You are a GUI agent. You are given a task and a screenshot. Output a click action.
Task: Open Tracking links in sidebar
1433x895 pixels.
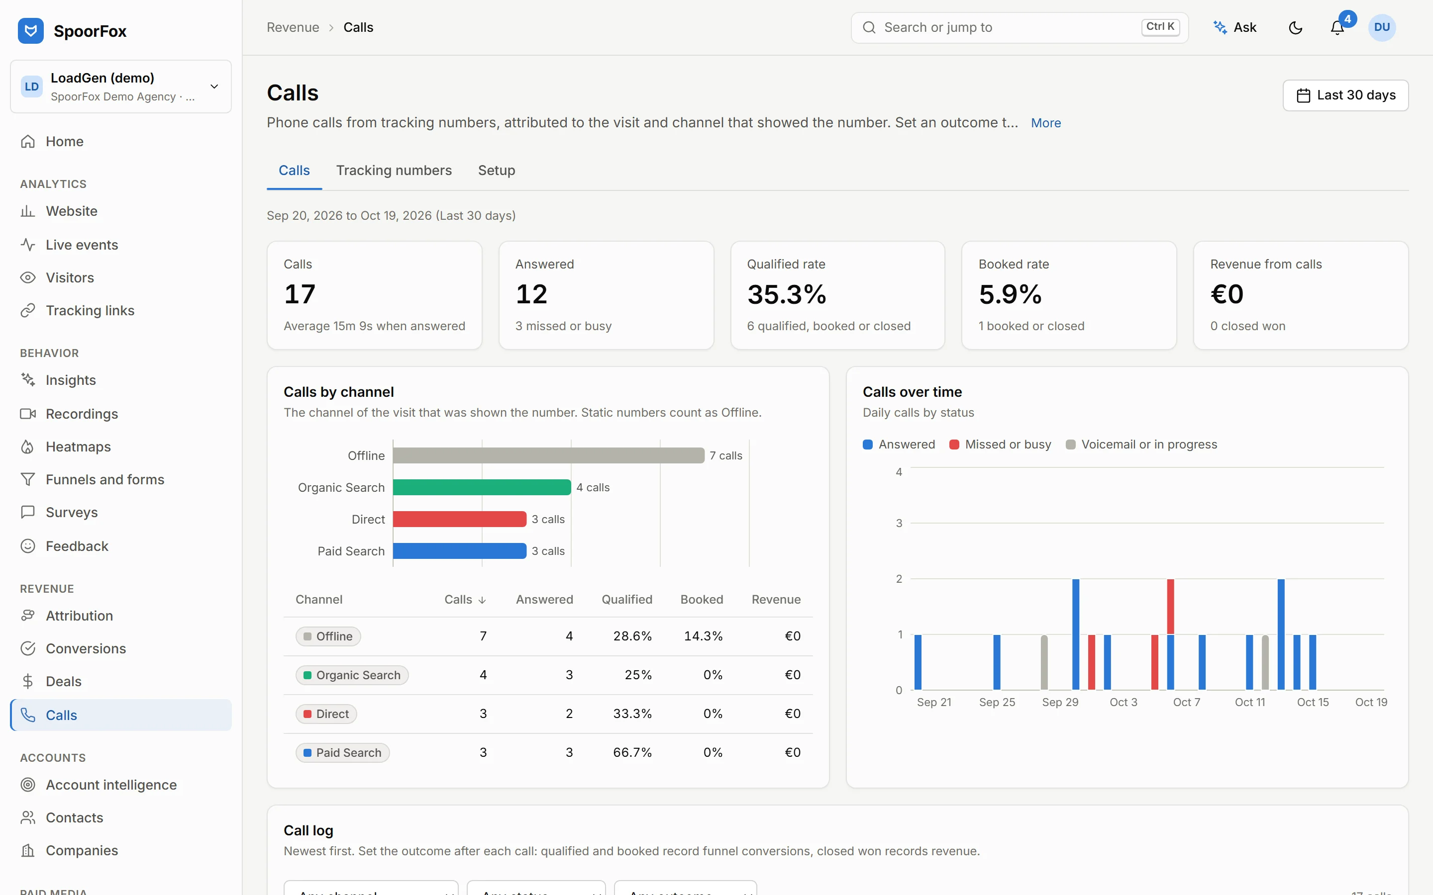[x=121, y=310]
